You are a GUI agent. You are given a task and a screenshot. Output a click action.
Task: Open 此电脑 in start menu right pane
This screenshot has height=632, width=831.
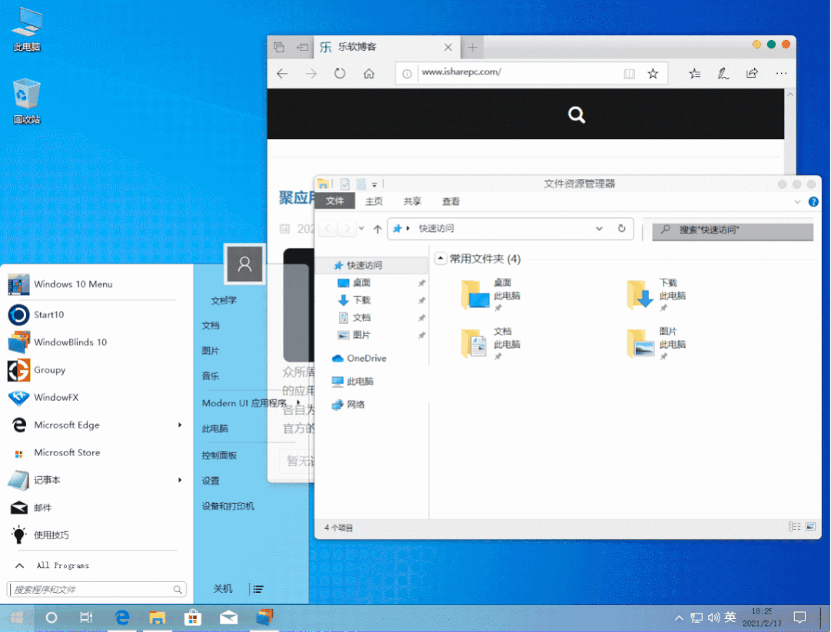[215, 429]
